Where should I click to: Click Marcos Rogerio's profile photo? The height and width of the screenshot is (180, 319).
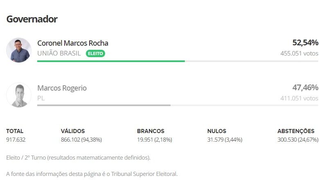[x=19, y=95]
